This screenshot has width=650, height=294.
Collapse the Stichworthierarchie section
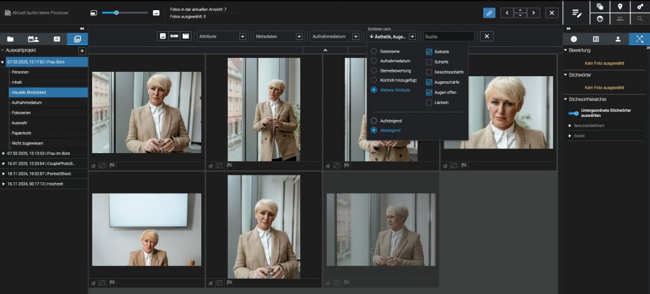coord(566,100)
